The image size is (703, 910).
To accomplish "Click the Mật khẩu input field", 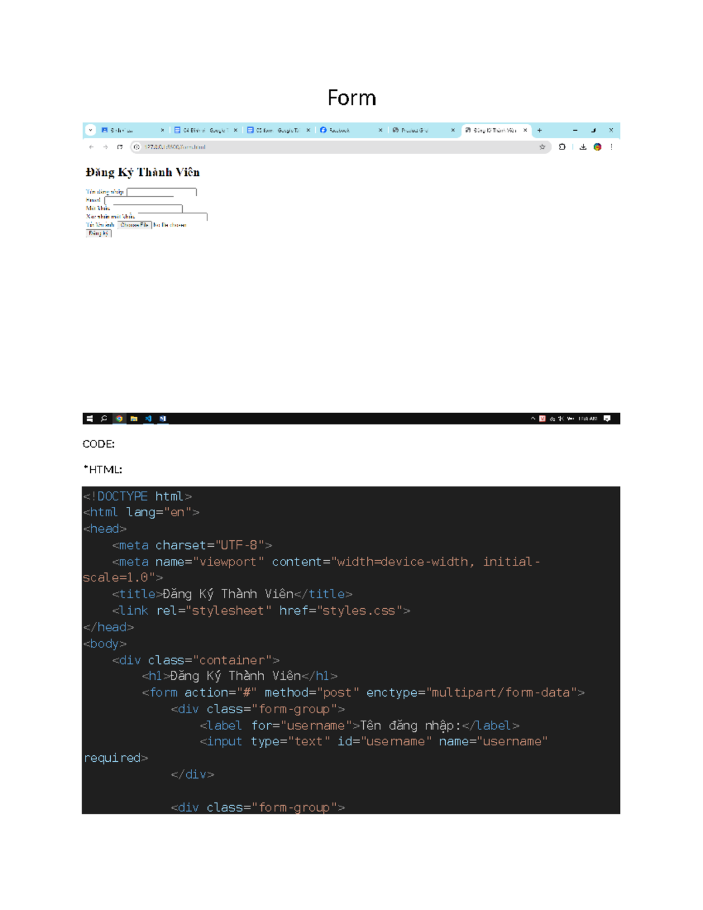I will (x=147, y=208).
